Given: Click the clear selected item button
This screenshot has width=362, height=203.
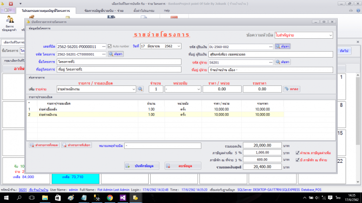Looking at the screenshot, I should point(77,145).
